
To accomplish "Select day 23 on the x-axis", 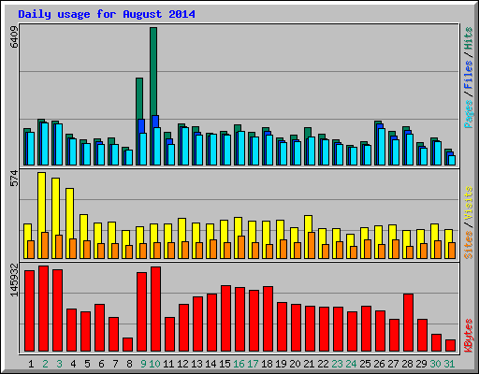I will pyautogui.click(x=337, y=364).
